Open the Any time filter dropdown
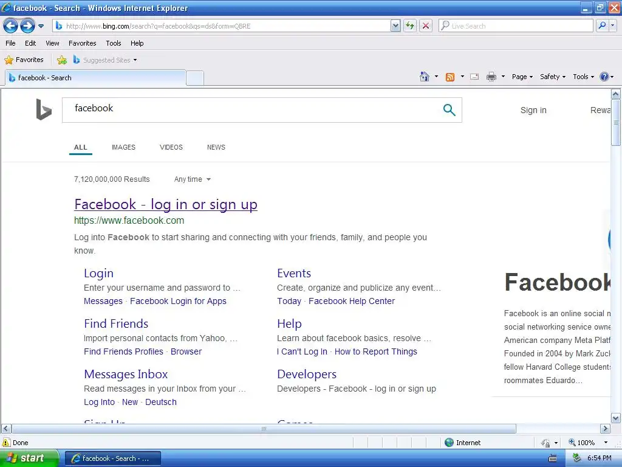 (x=193, y=179)
